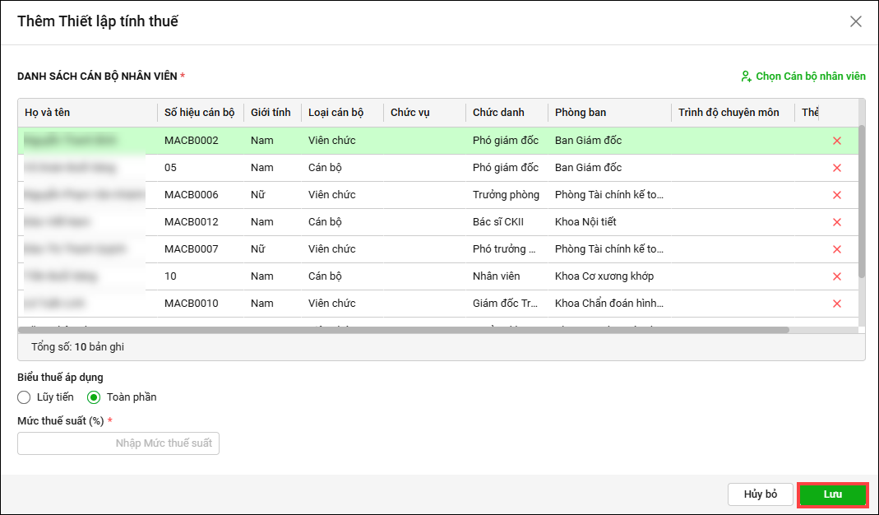Viewport: 879px width, 515px height.
Task: Remove employee MACB0002 with red X icon
Action: pos(837,141)
